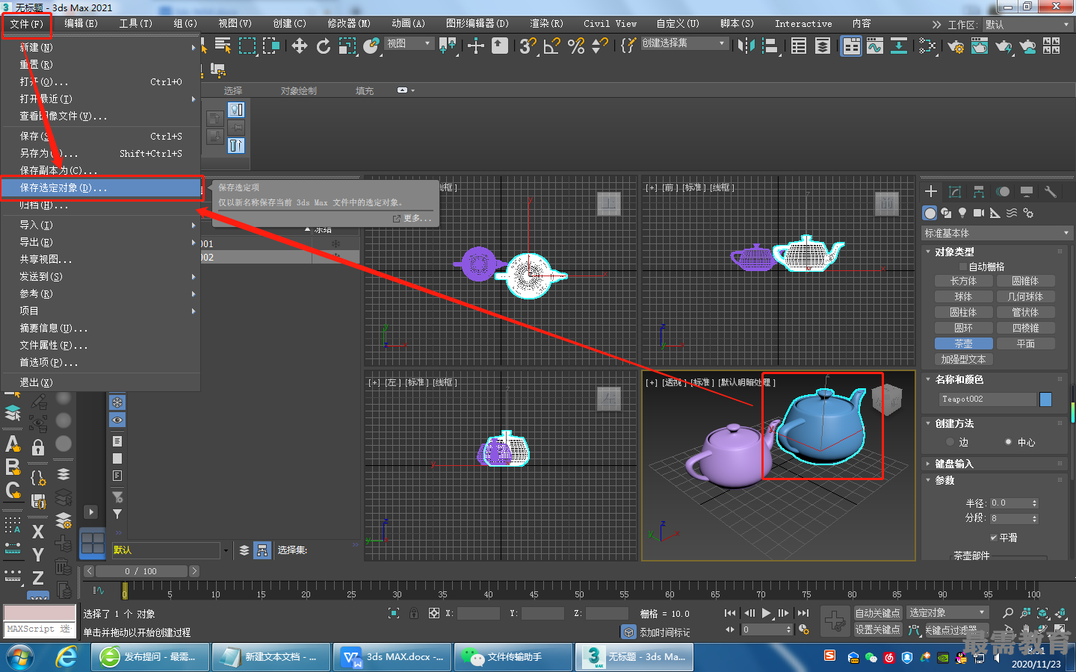
Task: Activate the Select and Scale tool
Action: 347,46
